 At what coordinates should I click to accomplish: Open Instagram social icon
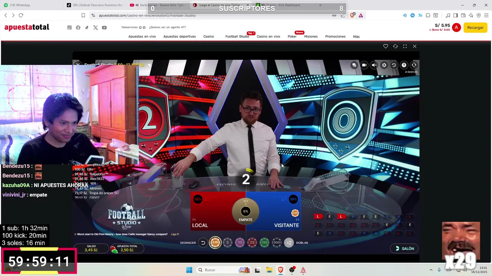click(x=70, y=28)
